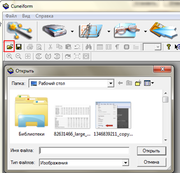The height and width of the screenshot is (173, 180).
Task: Open the Папка location combo box
Action: 72,83
